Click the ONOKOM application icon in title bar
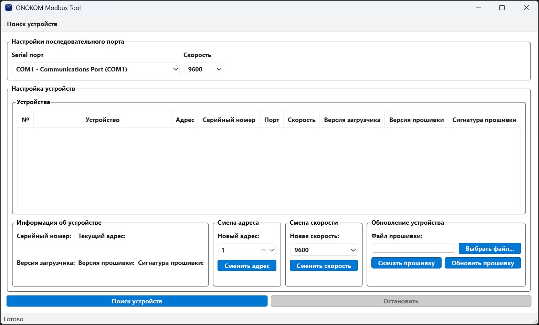Viewport: 539px width, 325px height. 8,7
